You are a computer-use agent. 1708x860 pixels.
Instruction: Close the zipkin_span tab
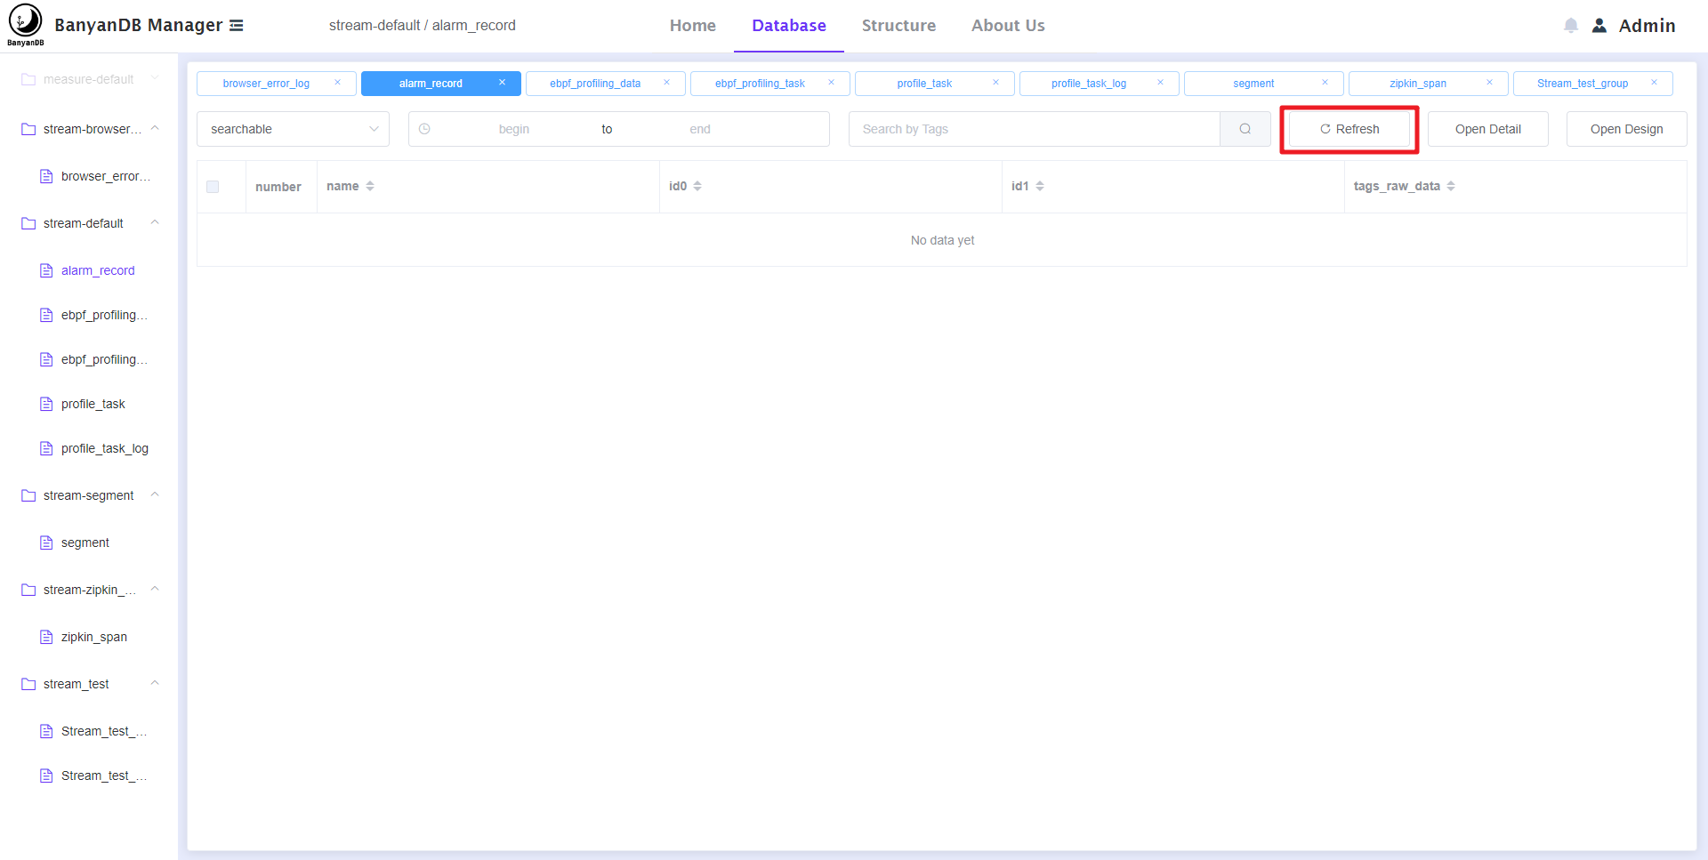pyautogui.click(x=1490, y=83)
